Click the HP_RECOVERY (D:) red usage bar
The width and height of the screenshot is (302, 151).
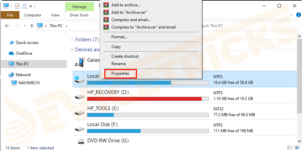point(144,99)
